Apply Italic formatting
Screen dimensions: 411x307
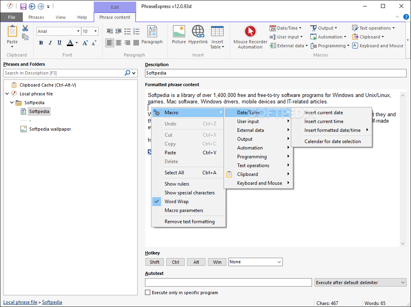tap(50, 43)
